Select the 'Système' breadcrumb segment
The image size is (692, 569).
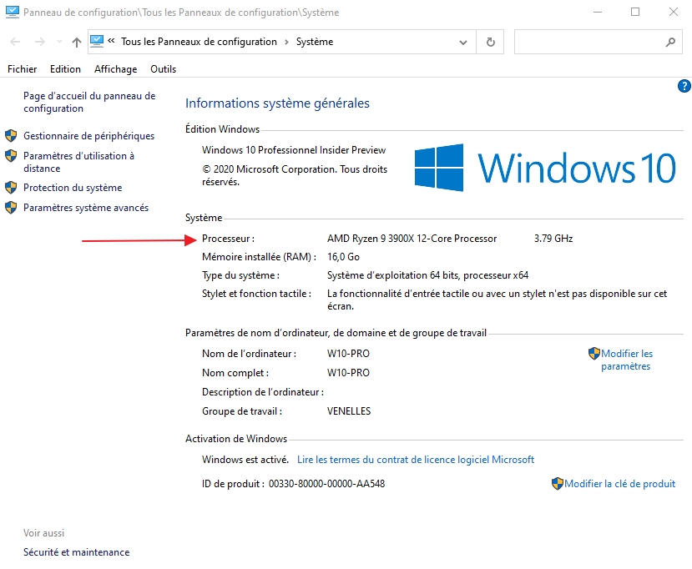pyautogui.click(x=315, y=42)
